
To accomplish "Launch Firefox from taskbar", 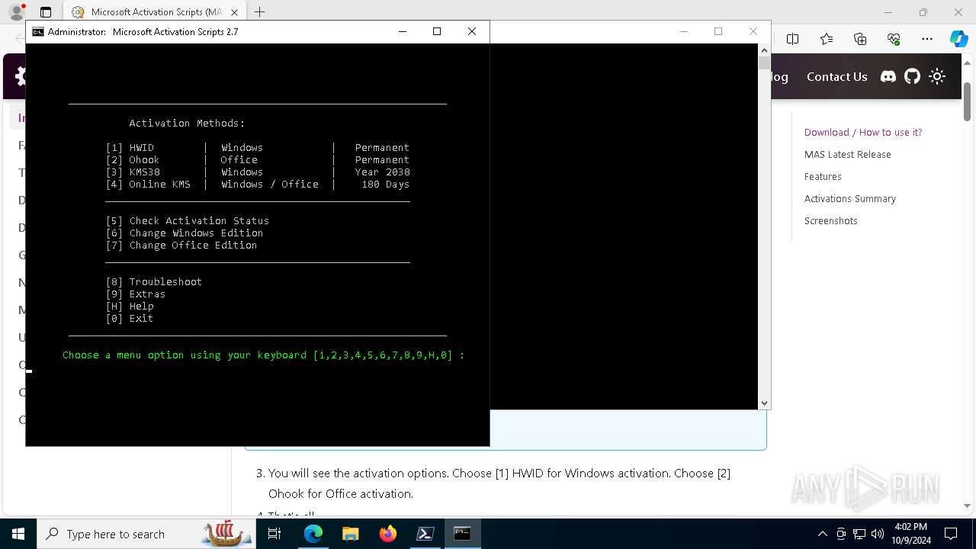I will click(388, 534).
